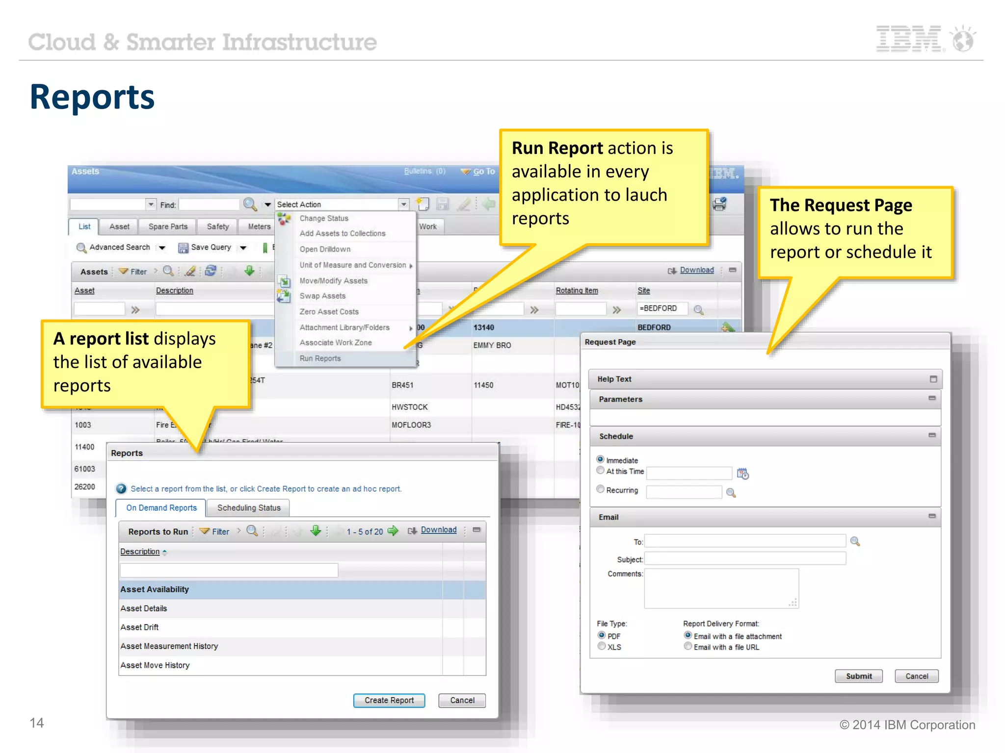Open the Select Action dropdown
1005x753 pixels.
[403, 204]
